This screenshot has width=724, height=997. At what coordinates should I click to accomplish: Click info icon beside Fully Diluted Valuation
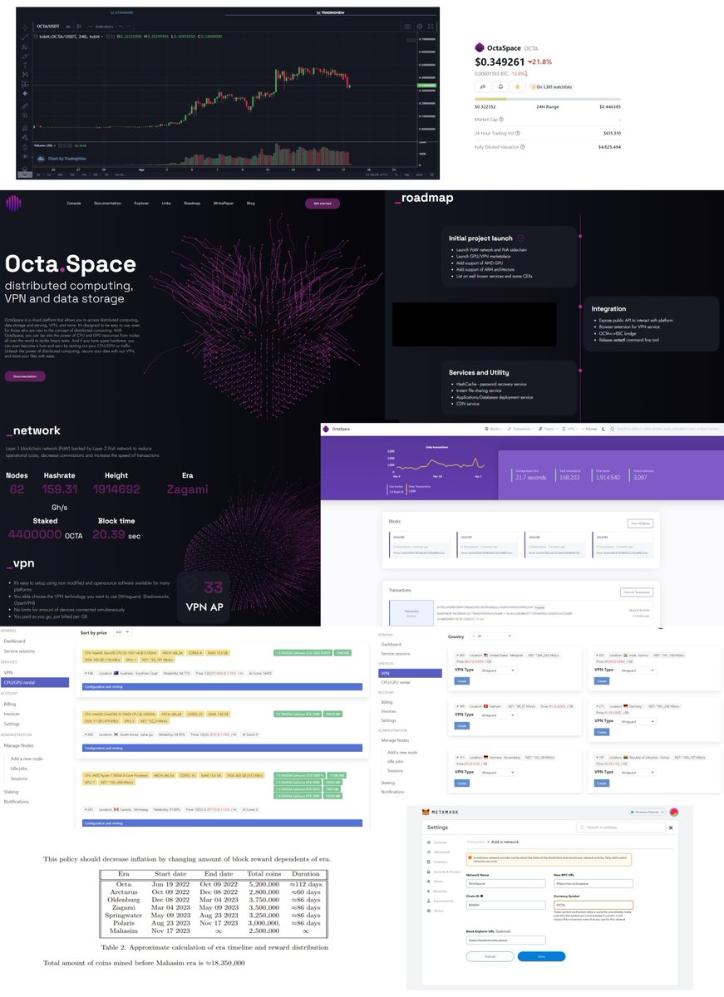(523, 147)
